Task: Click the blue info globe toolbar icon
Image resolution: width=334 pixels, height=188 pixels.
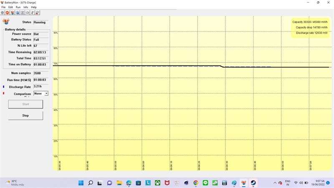Action: point(18,13)
